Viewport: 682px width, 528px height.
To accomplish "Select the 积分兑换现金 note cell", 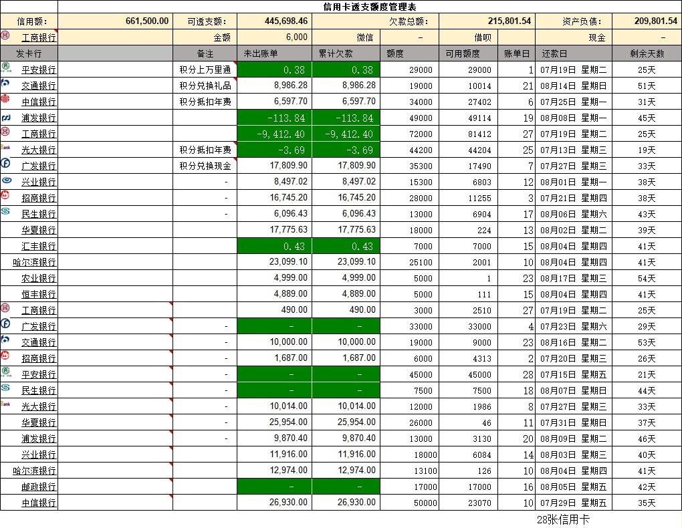I will tap(205, 166).
